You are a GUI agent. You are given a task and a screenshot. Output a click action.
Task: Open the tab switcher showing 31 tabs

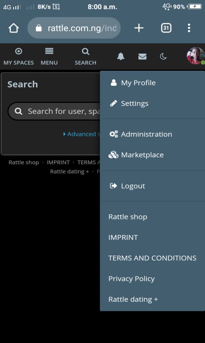(x=166, y=28)
